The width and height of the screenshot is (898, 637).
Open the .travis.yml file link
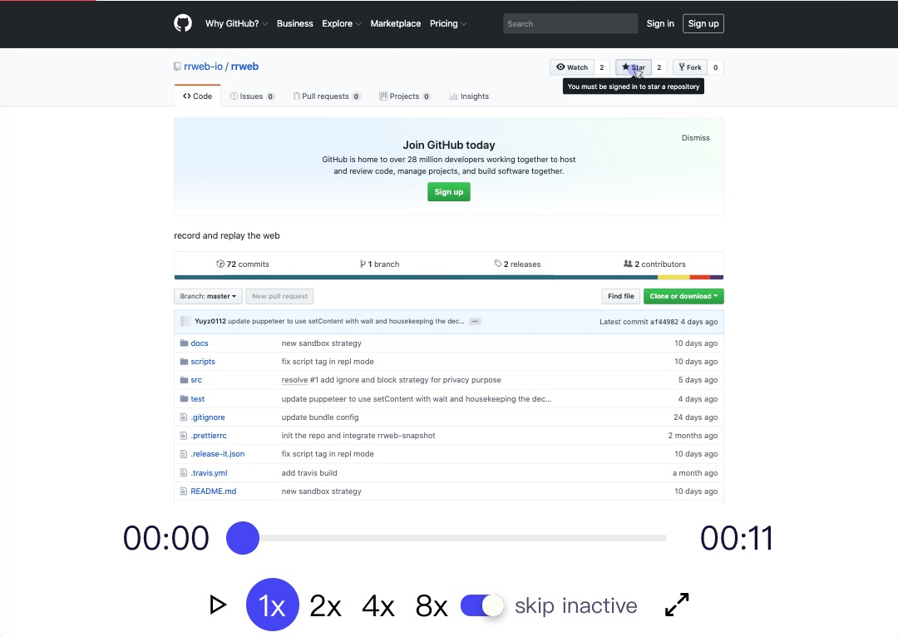[x=209, y=472]
